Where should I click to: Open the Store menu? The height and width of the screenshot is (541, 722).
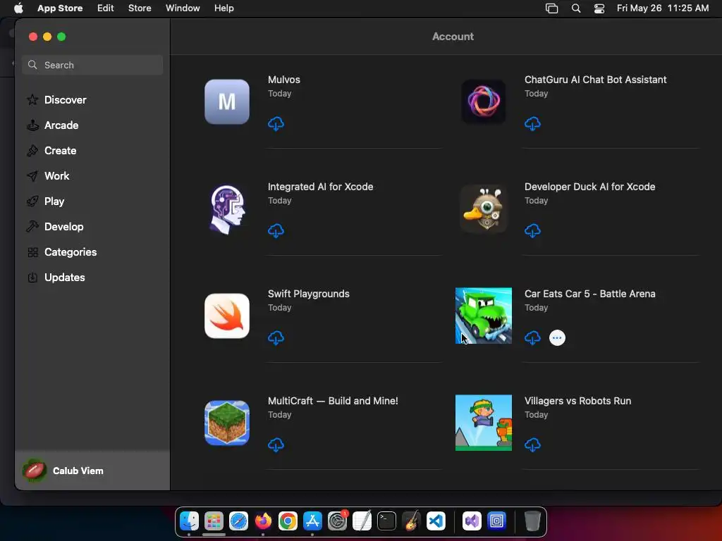point(140,8)
